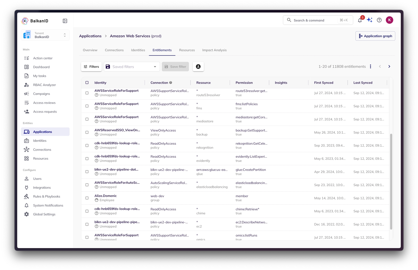Click the Rules & Playbooks gavel icon
Viewport: 418px width, 270px height.
pyautogui.click(x=27, y=197)
